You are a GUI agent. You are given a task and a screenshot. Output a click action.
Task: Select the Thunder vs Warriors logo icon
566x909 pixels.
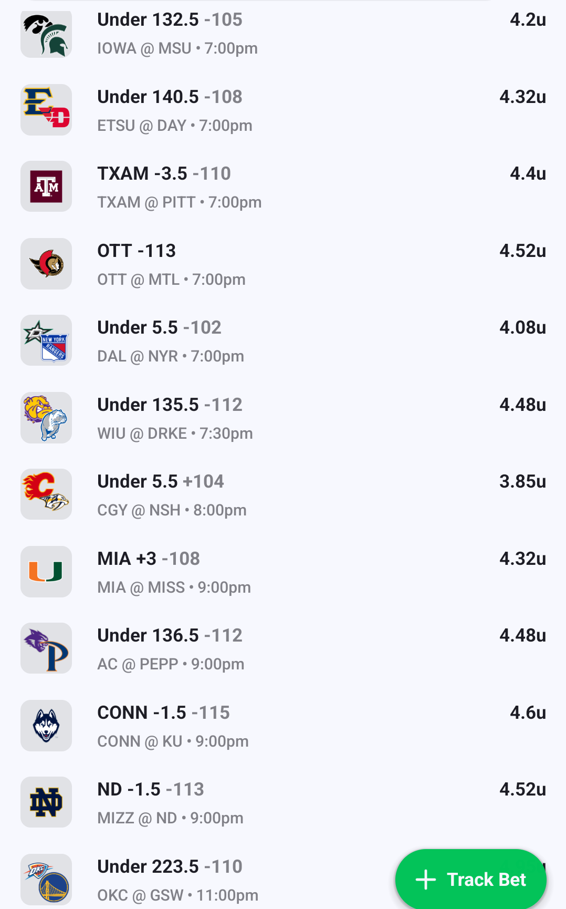click(x=46, y=880)
